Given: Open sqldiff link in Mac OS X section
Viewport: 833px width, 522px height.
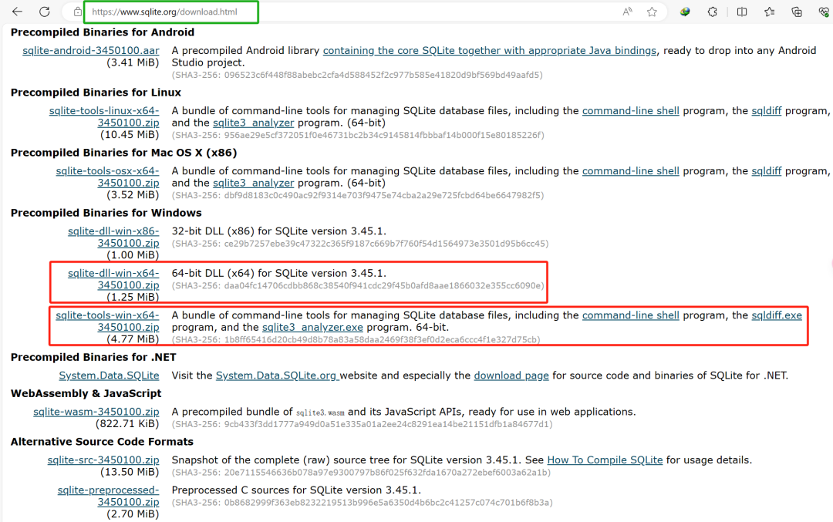Looking at the screenshot, I should (x=767, y=171).
